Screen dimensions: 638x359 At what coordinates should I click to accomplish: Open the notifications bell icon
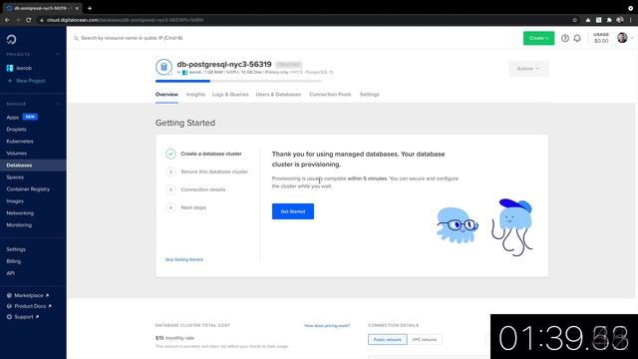(x=577, y=38)
